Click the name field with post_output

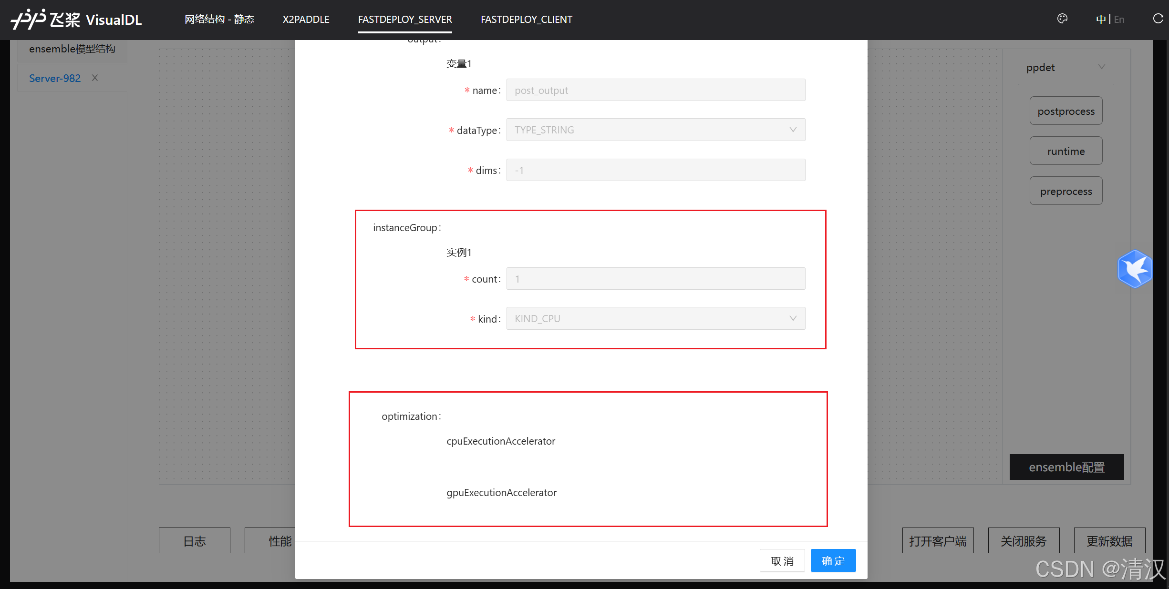click(x=656, y=90)
